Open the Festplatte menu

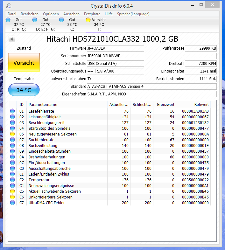click(x=92, y=14)
